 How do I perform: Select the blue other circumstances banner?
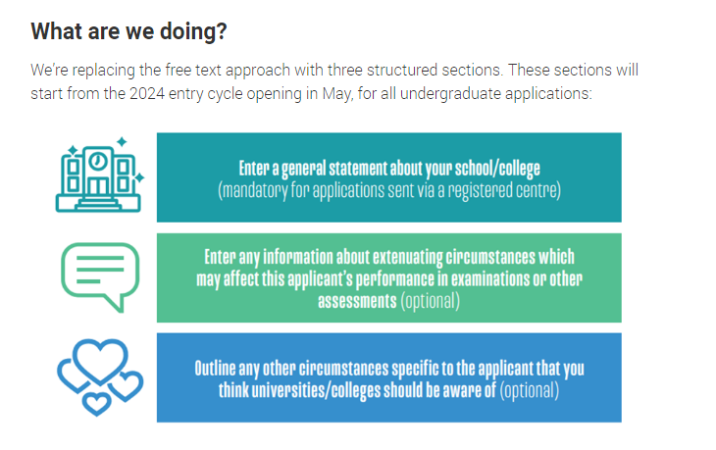388,377
